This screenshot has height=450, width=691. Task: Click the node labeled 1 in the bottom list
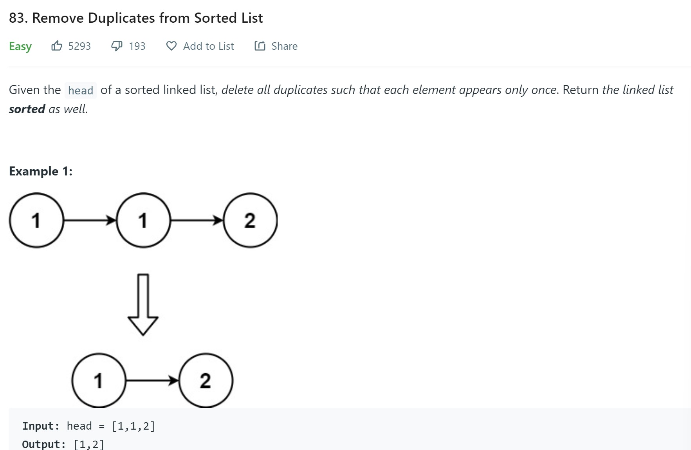click(x=99, y=380)
